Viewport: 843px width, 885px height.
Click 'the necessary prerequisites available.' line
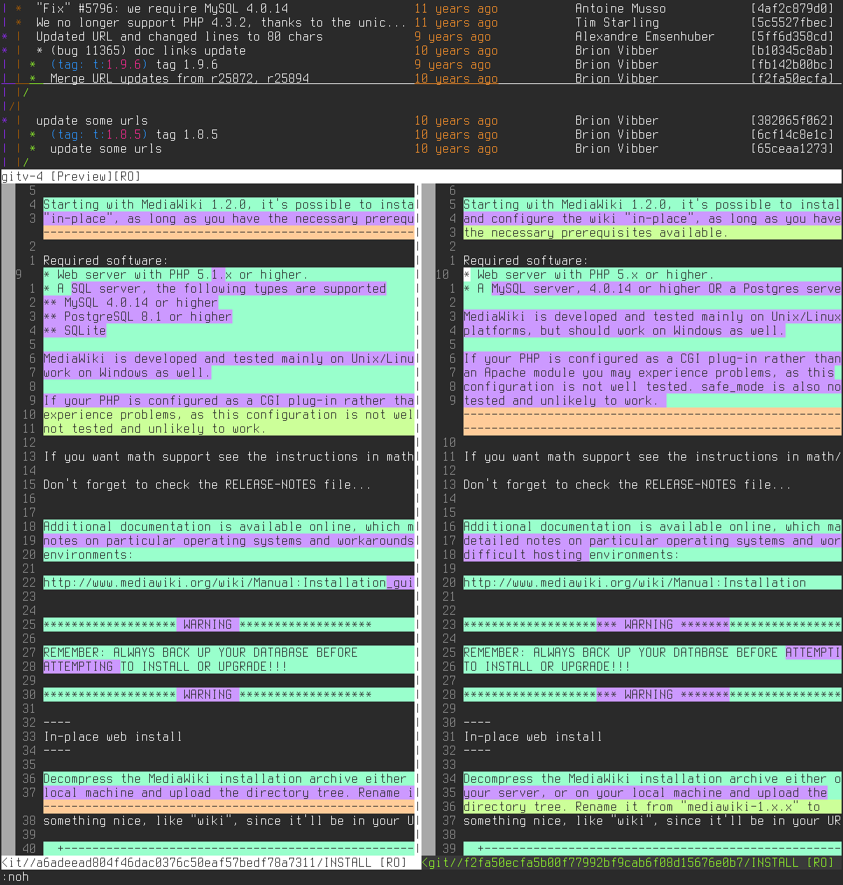(x=596, y=232)
